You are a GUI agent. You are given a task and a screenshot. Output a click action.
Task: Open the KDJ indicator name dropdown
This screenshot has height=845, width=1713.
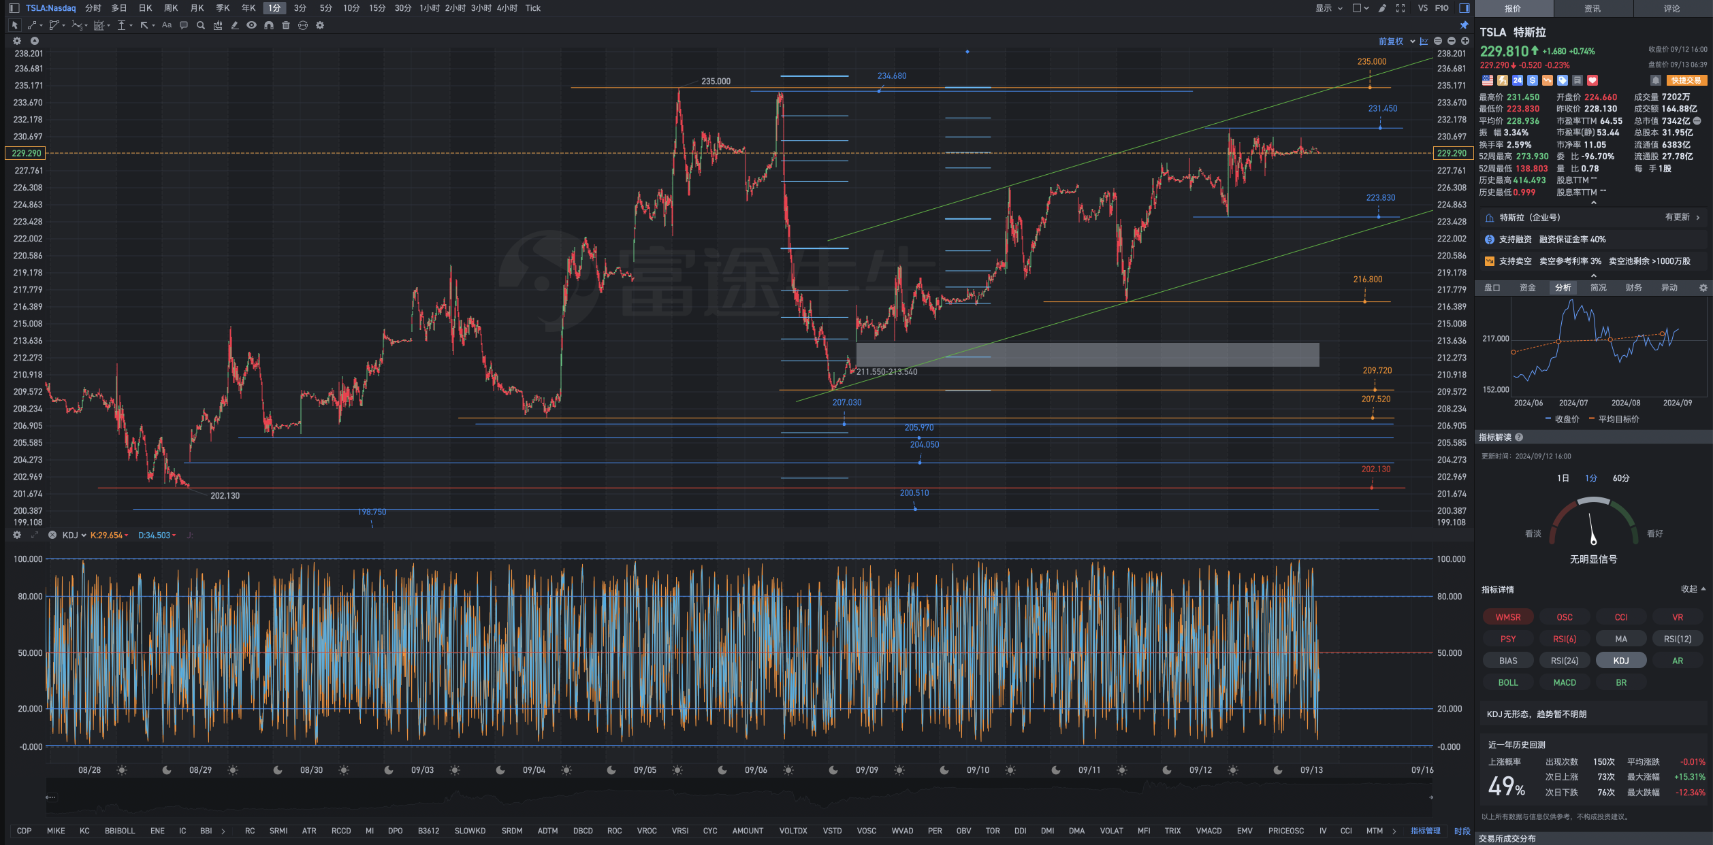[74, 535]
